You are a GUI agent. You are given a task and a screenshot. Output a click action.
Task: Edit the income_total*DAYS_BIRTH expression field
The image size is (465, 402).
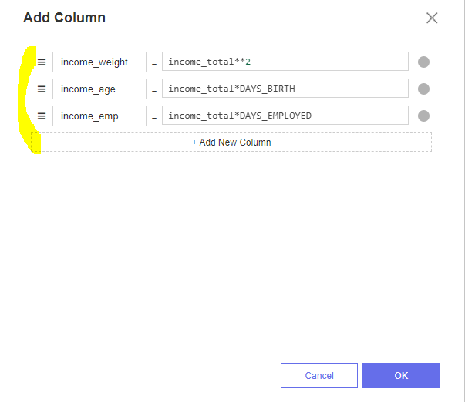pos(285,89)
